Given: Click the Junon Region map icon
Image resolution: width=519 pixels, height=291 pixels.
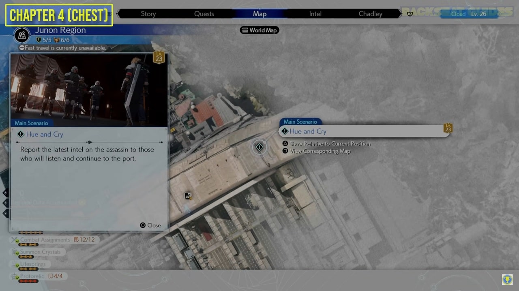Looking at the screenshot, I should point(22,35).
